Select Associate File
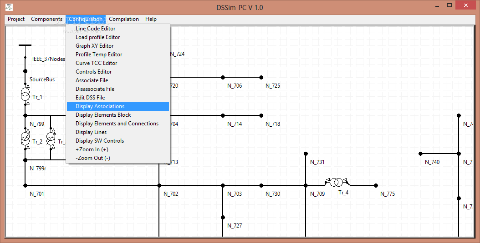480x243 pixels. pyautogui.click(x=118, y=80)
